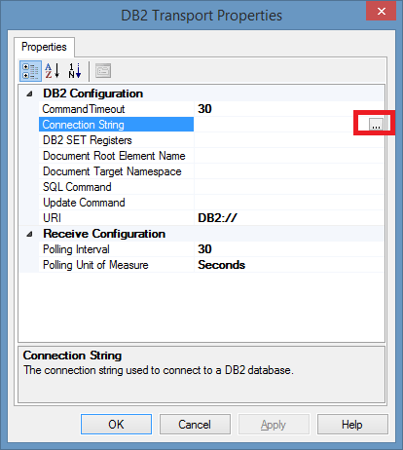The image size is (403, 450).
Task: Click the Receive Configuration category header
Action: [104, 234]
